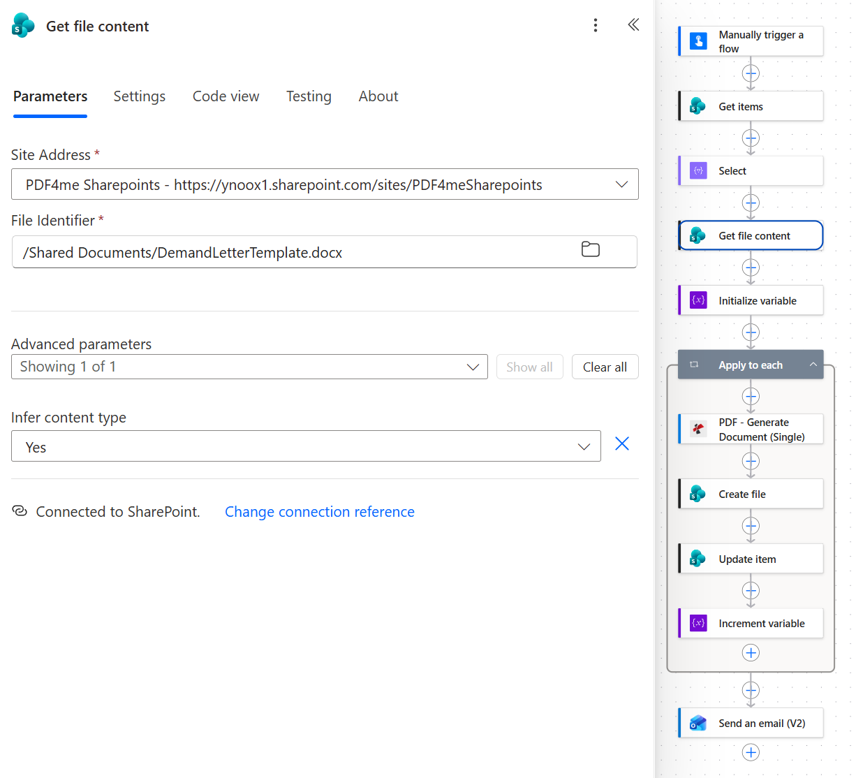The image size is (856, 778).
Task: Click the Select action icon
Action: (698, 170)
